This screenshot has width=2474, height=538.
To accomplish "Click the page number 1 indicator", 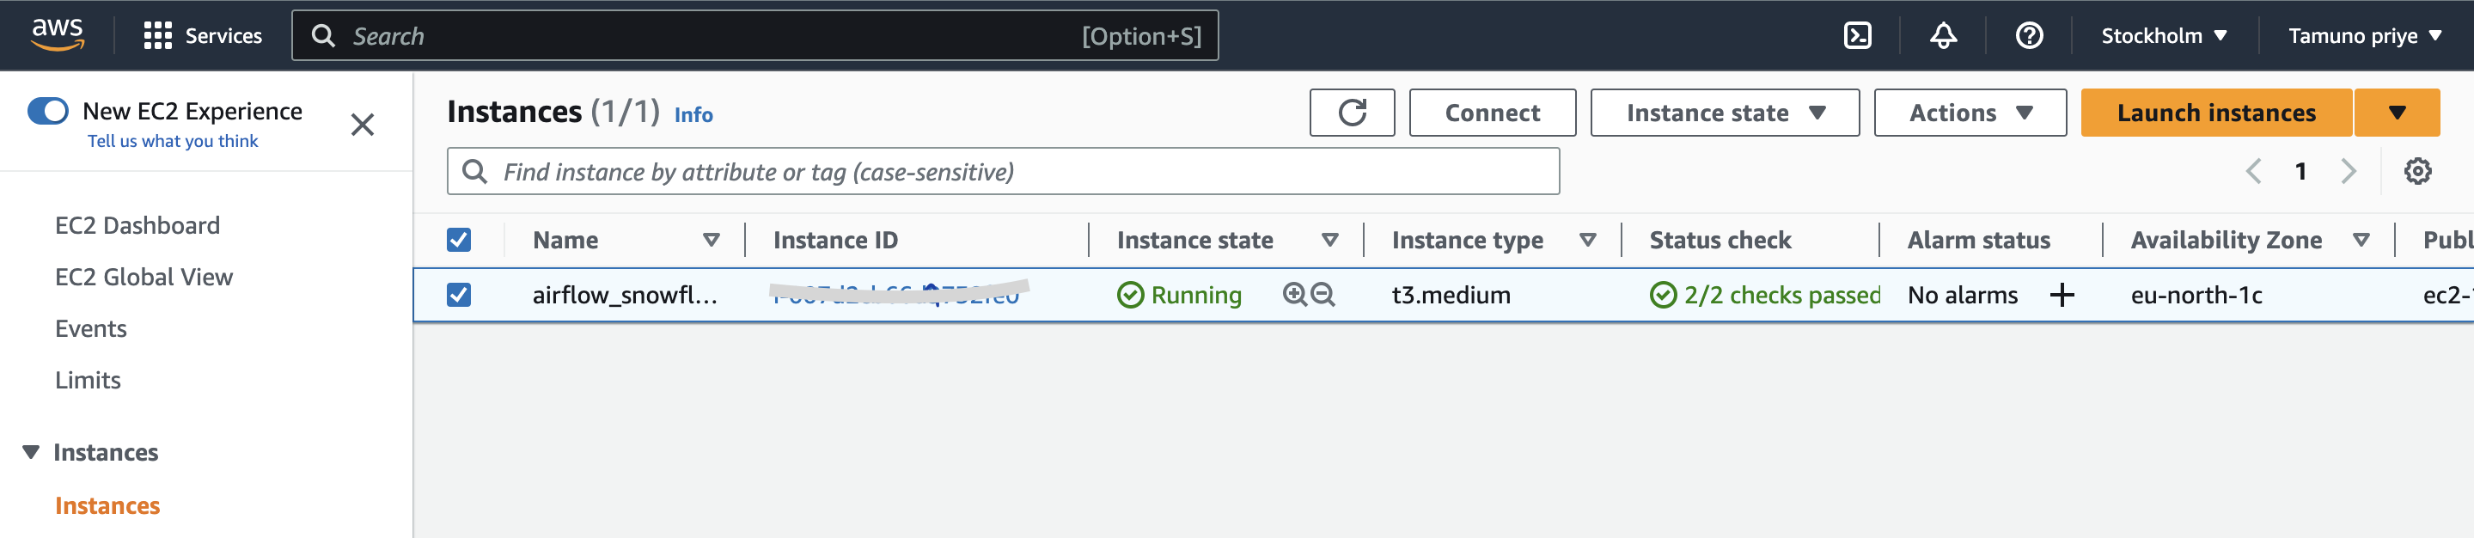I will 2300,171.
